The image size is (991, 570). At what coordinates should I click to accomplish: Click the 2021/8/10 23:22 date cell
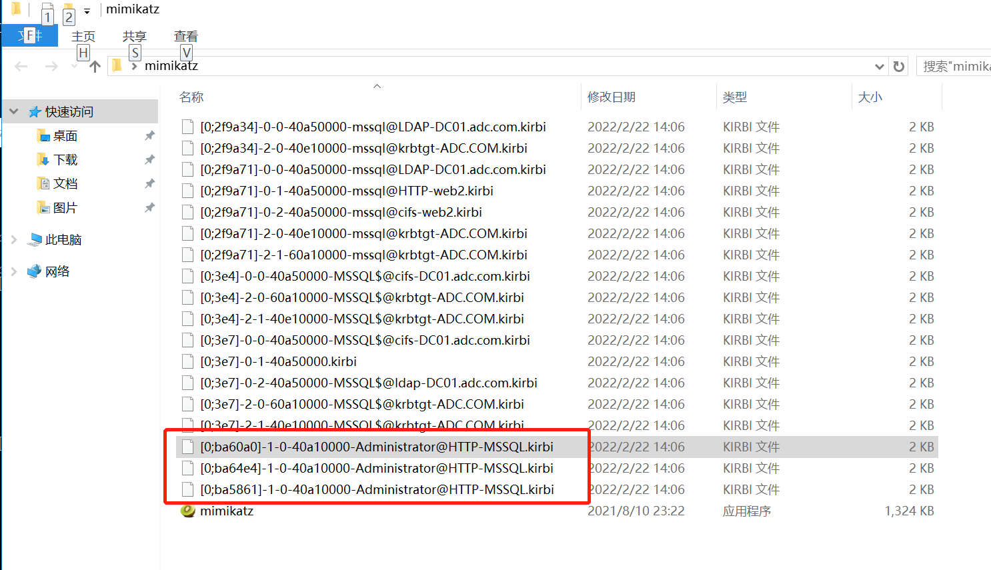636,511
